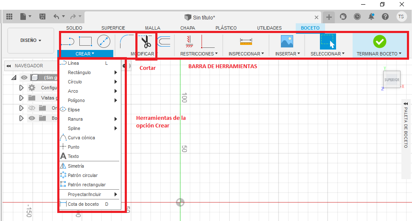
Task: Choose Elipse from the Crear menu
Action: click(x=90, y=110)
